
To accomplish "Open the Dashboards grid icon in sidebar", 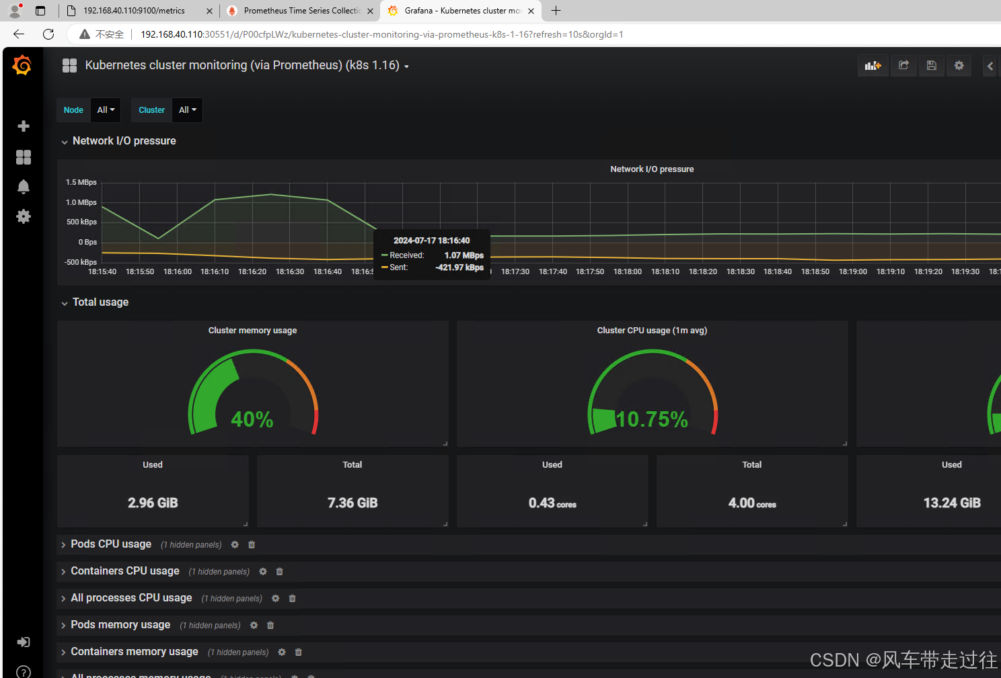I will 24,157.
